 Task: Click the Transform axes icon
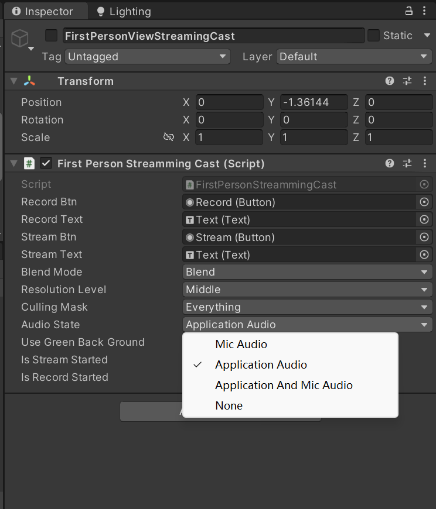[29, 81]
